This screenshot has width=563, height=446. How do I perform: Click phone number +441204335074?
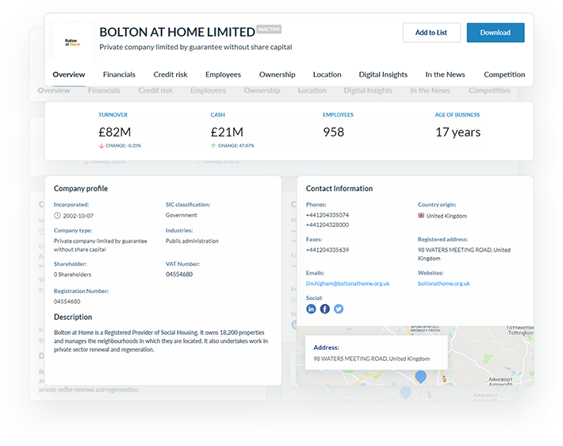327,215
